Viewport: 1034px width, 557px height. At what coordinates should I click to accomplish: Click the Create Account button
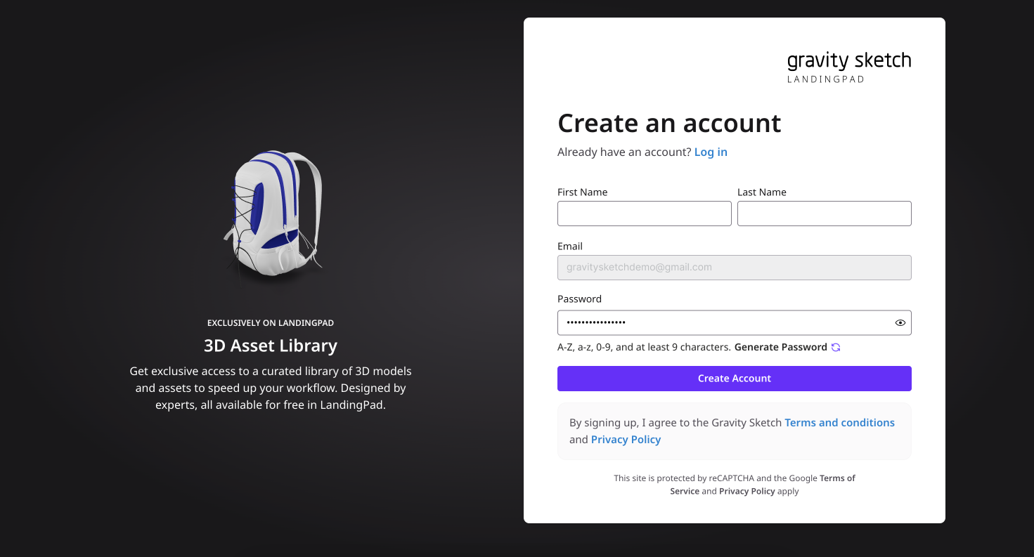tap(735, 379)
